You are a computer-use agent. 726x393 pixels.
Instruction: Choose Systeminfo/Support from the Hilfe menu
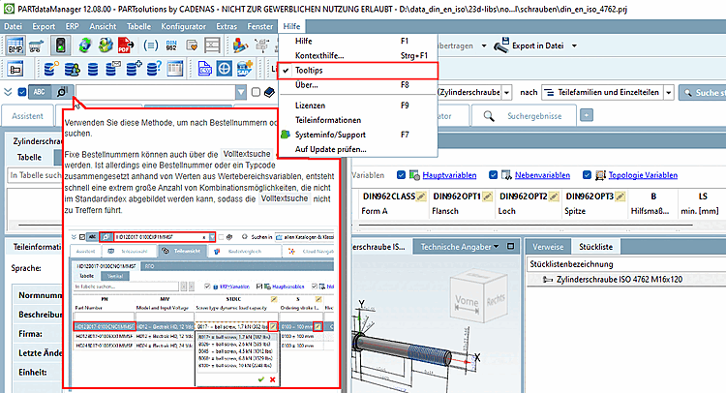(358, 135)
